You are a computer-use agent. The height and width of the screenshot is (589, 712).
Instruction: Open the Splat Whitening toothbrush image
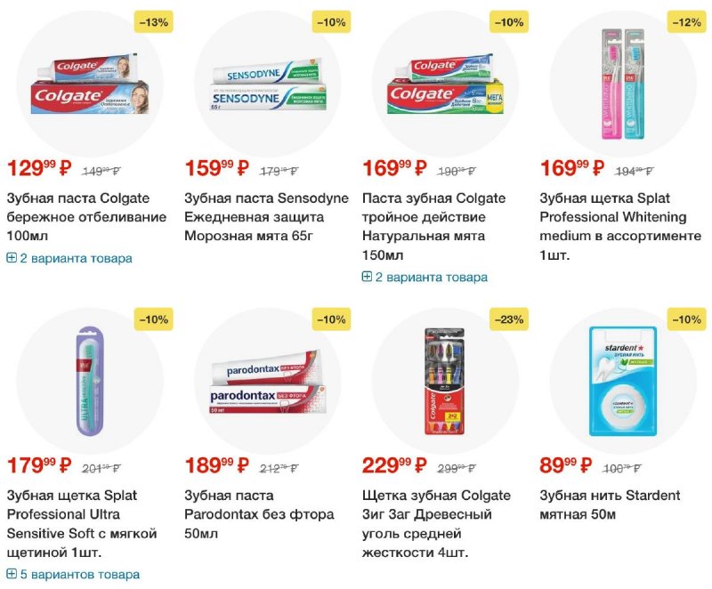coord(623,84)
